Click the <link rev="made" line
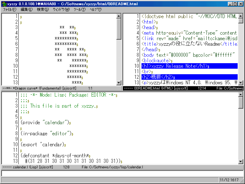The height and width of the screenshot is (184, 245). point(190,39)
